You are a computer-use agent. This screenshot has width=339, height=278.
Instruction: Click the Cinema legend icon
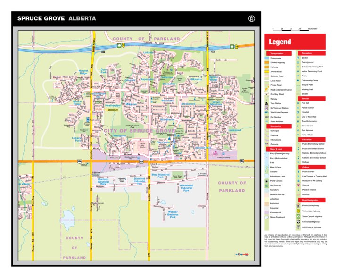coord(298,185)
